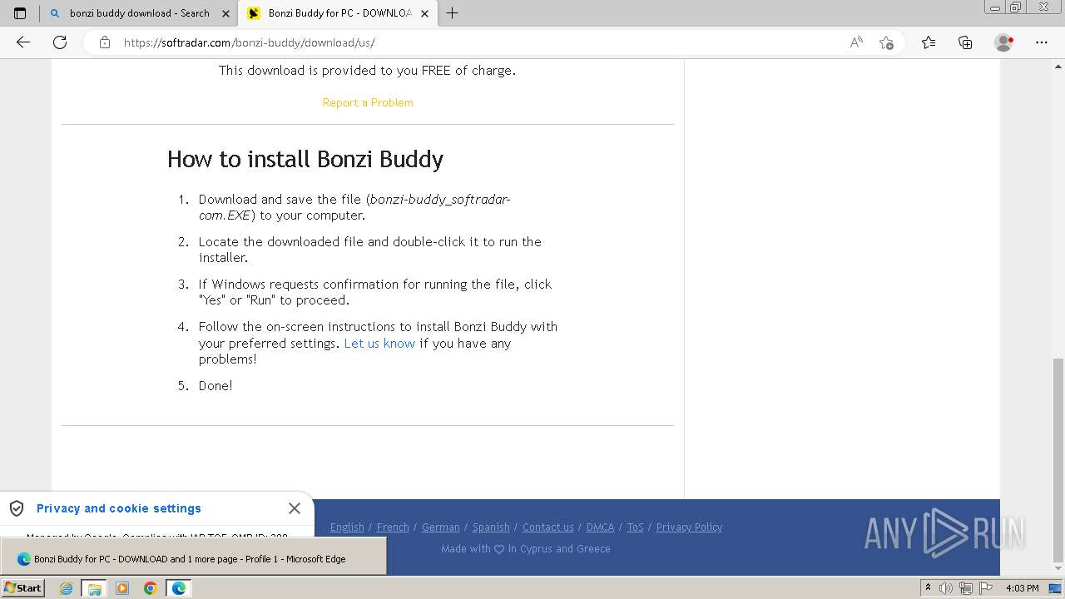
Task: Open the Privacy Policy page
Action: click(689, 527)
